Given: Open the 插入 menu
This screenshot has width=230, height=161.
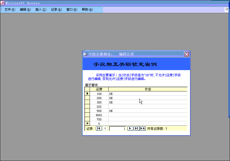Looking at the screenshot, I should point(41,10).
